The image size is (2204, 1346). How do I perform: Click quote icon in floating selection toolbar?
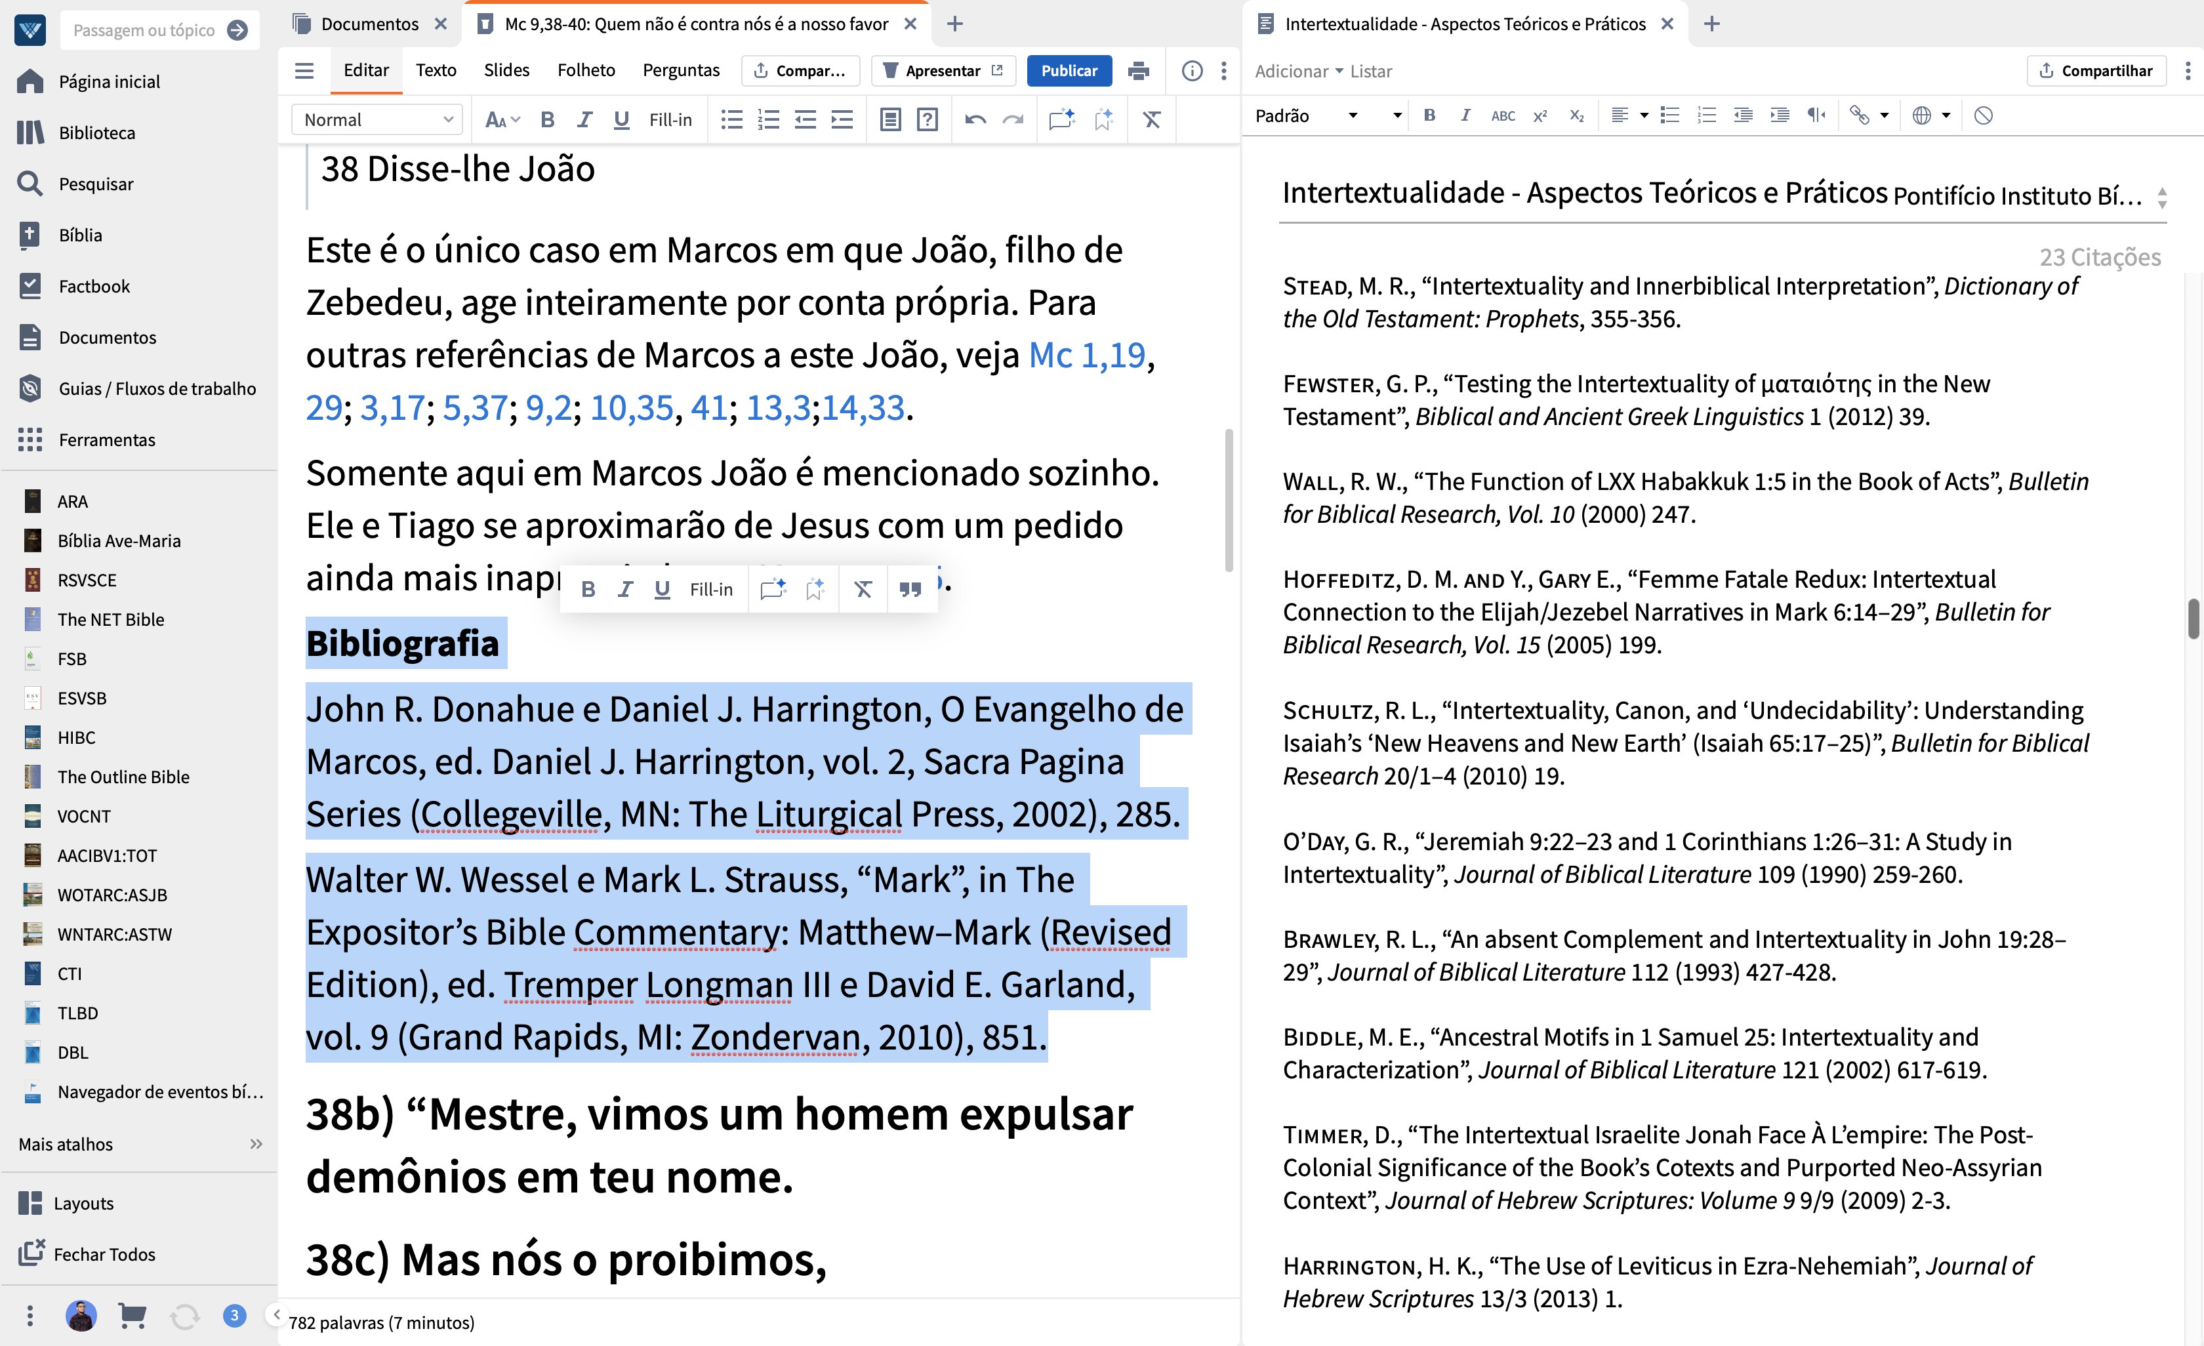click(910, 588)
